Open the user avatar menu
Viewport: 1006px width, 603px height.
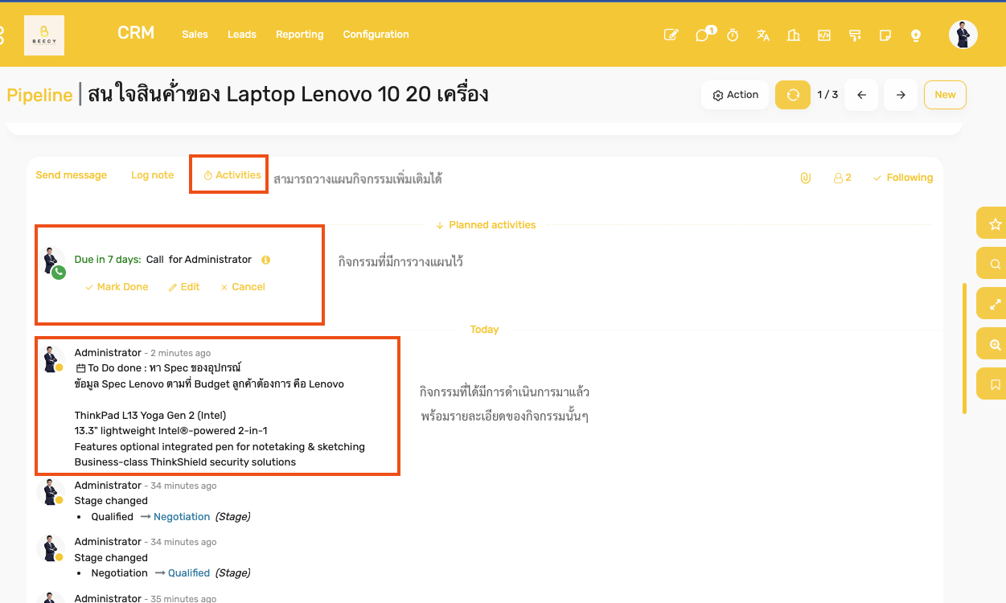click(963, 35)
